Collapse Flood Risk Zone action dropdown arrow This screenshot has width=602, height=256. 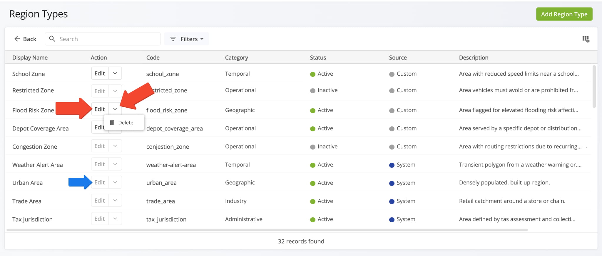click(x=115, y=109)
